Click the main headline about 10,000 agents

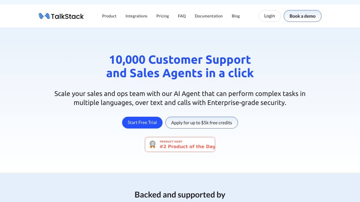pyautogui.click(x=180, y=66)
